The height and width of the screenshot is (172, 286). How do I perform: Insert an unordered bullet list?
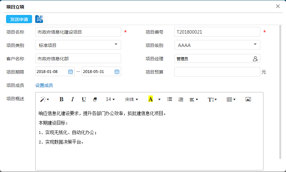click(x=170, y=99)
